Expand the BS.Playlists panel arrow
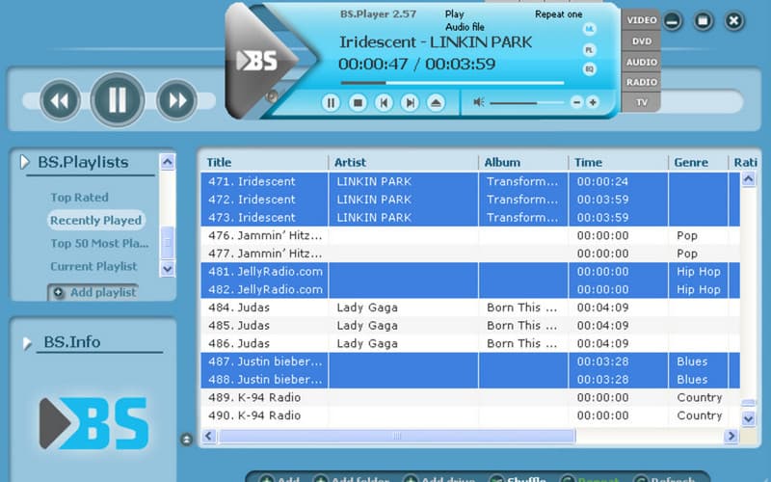 [x=25, y=162]
